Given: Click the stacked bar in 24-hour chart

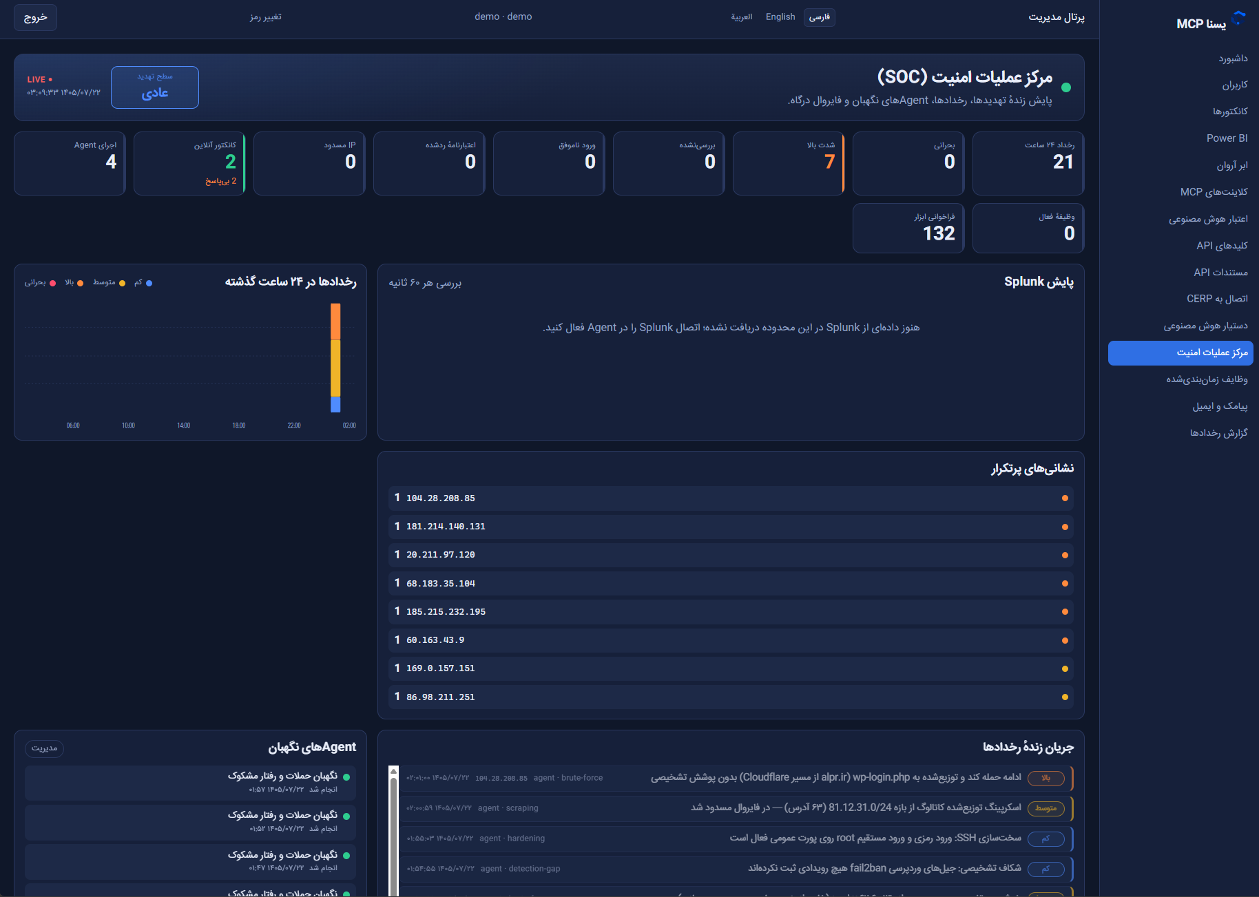Looking at the screenshot, I should (x=335, y=358).
